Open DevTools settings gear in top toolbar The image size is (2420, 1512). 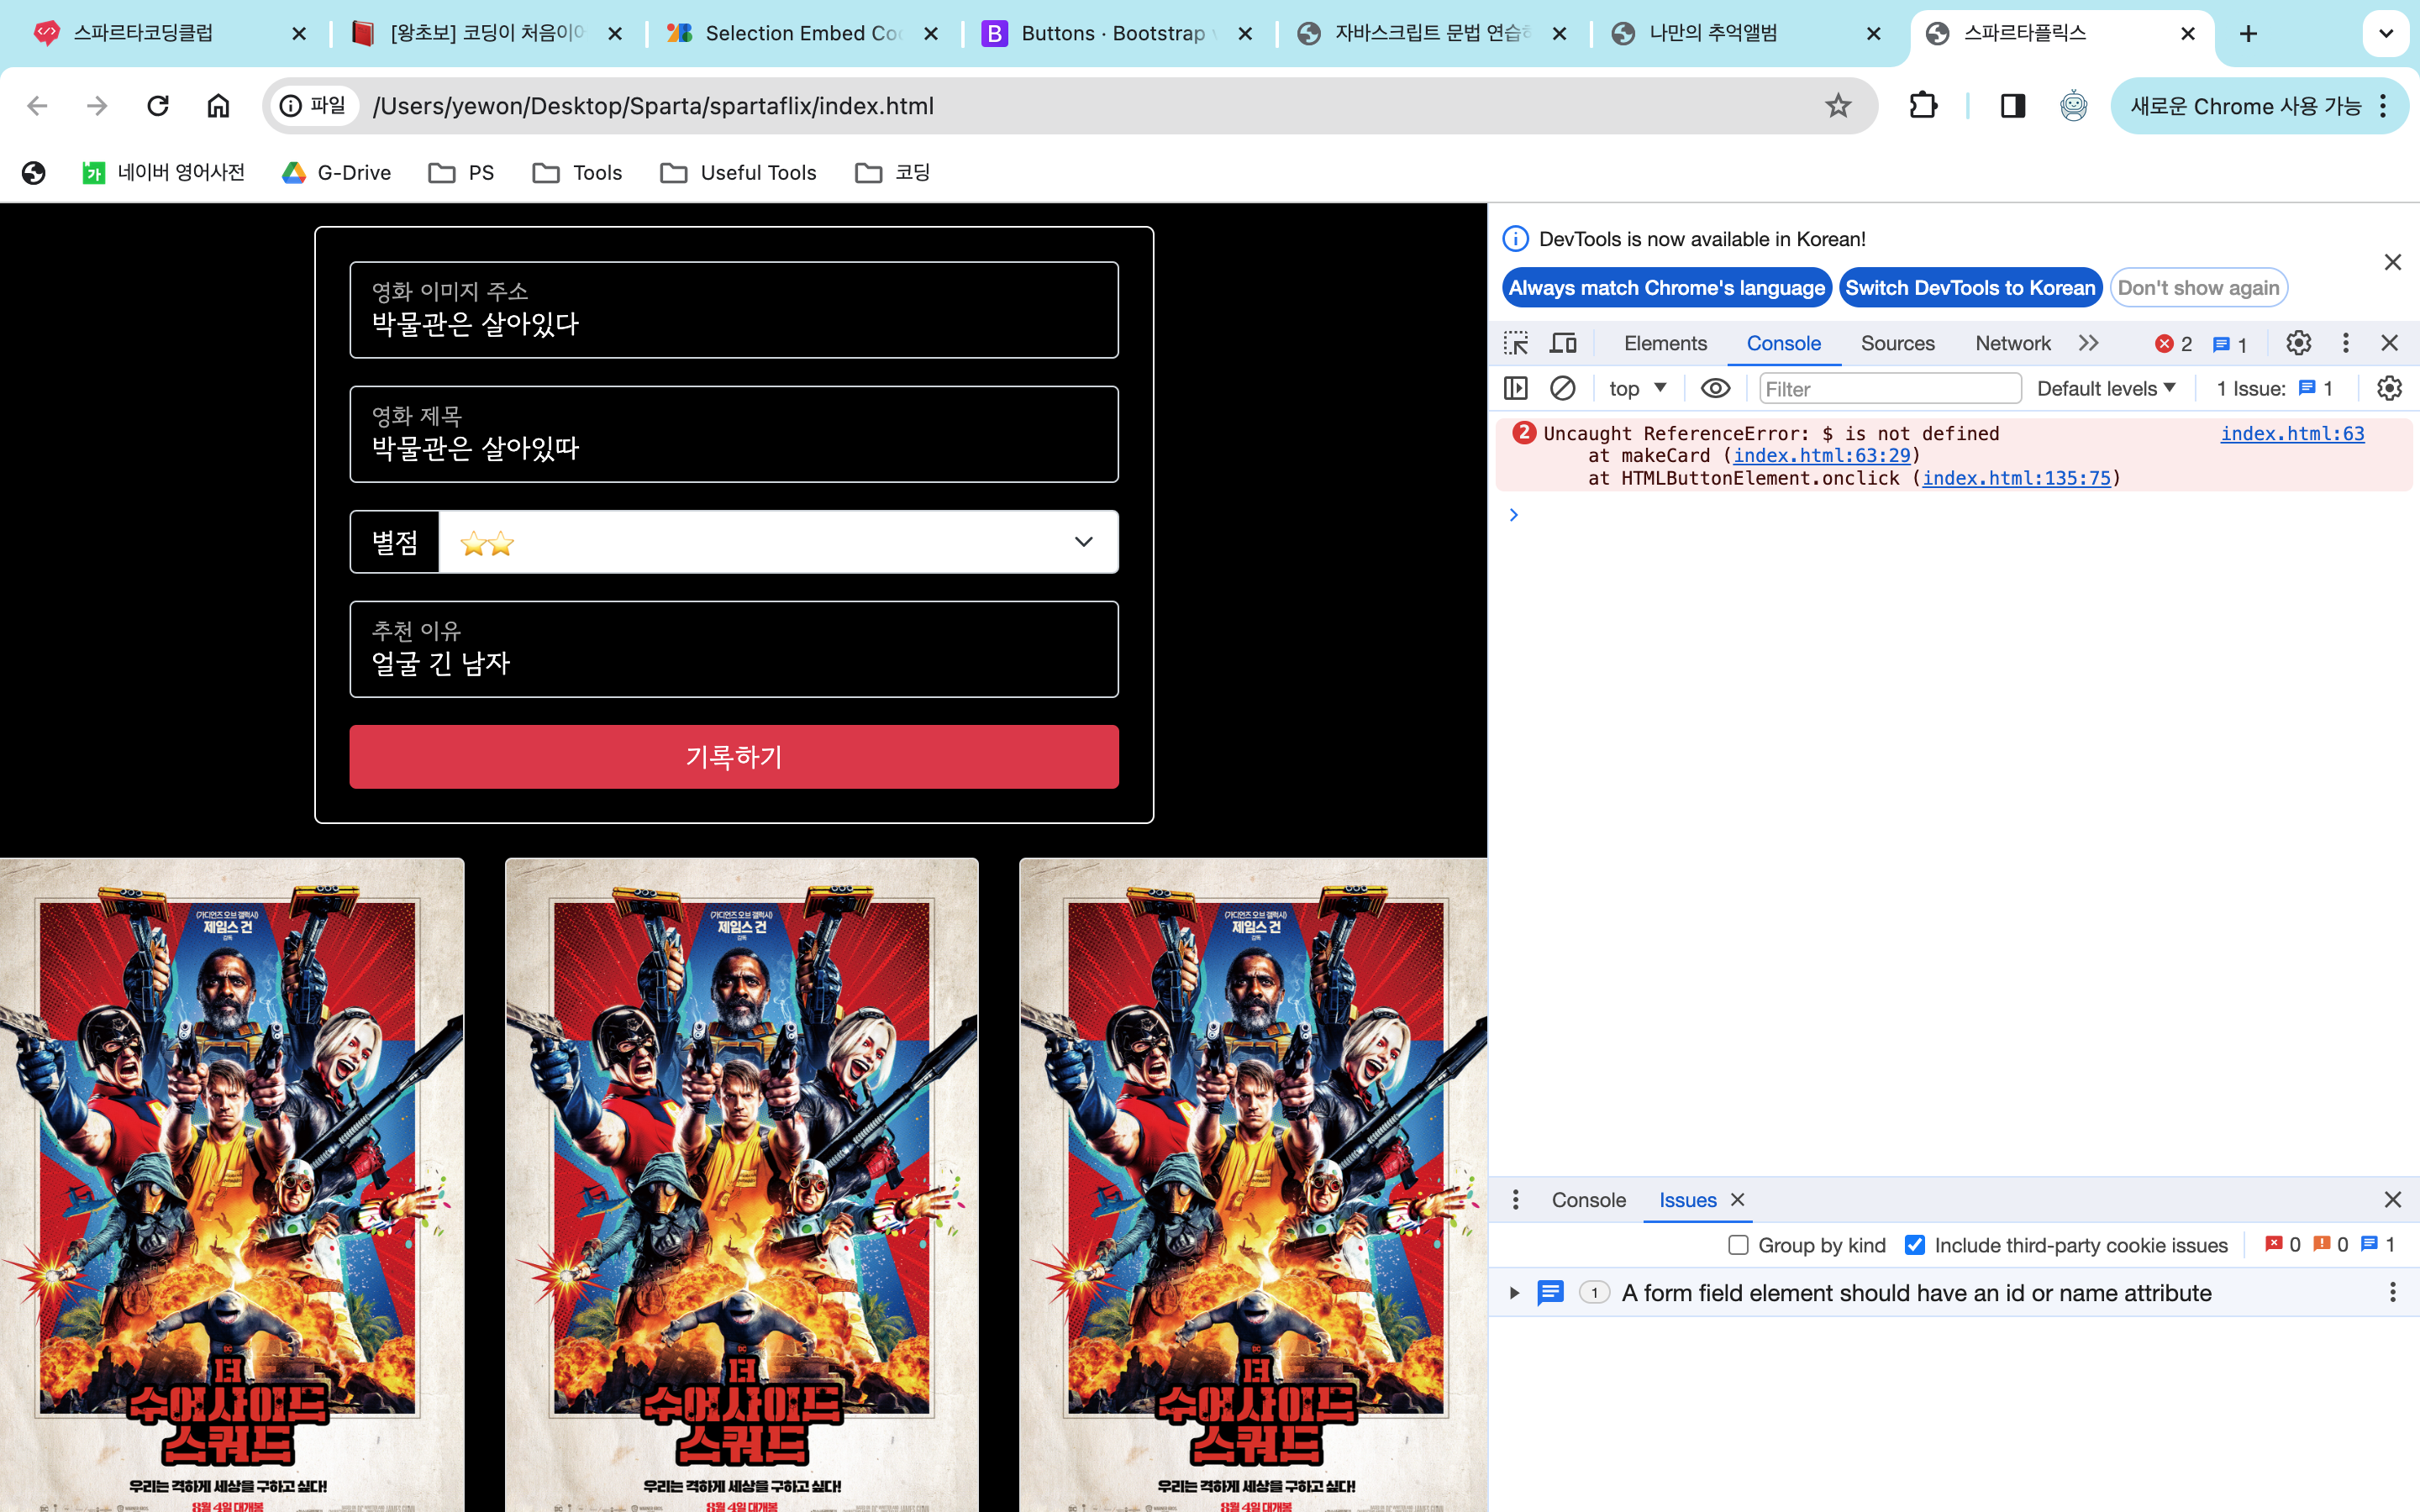[x=2299, y=344]
